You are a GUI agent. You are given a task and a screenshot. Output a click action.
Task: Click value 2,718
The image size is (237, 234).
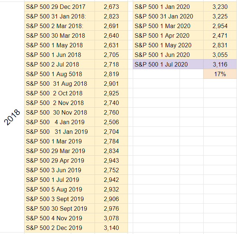[x=111, y=64]
